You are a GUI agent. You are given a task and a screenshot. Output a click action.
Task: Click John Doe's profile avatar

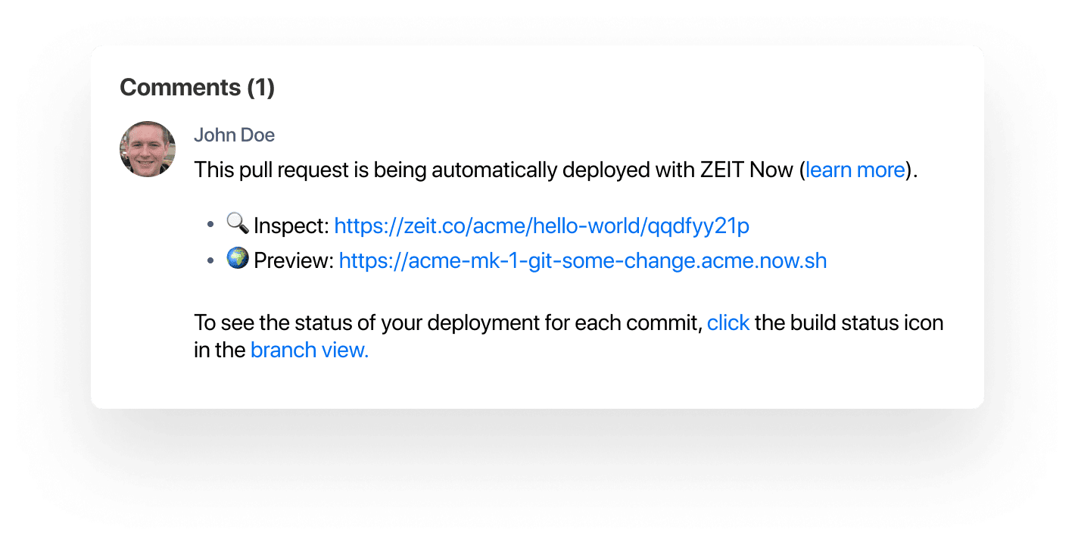click(148, 149)
